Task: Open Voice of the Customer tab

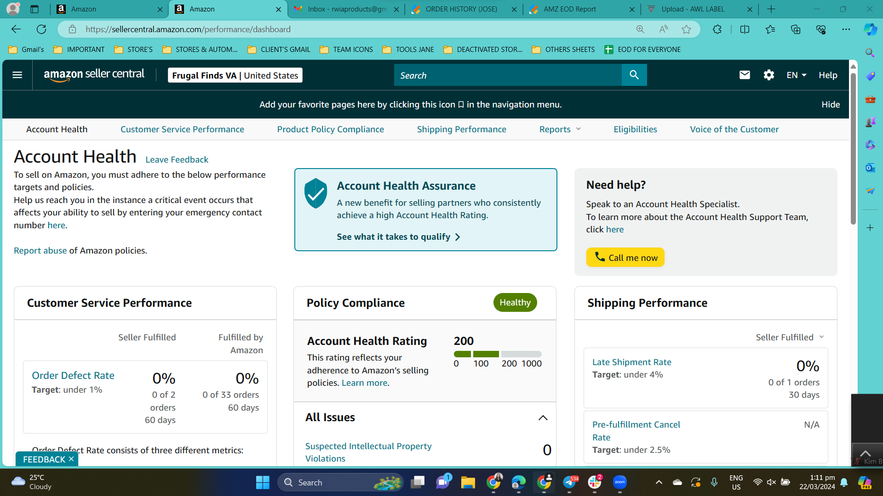Action: pos(734,129)
